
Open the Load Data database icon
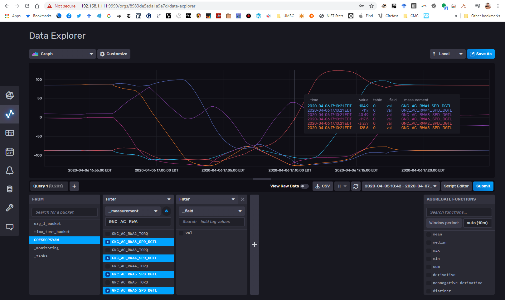pos(10,189)
